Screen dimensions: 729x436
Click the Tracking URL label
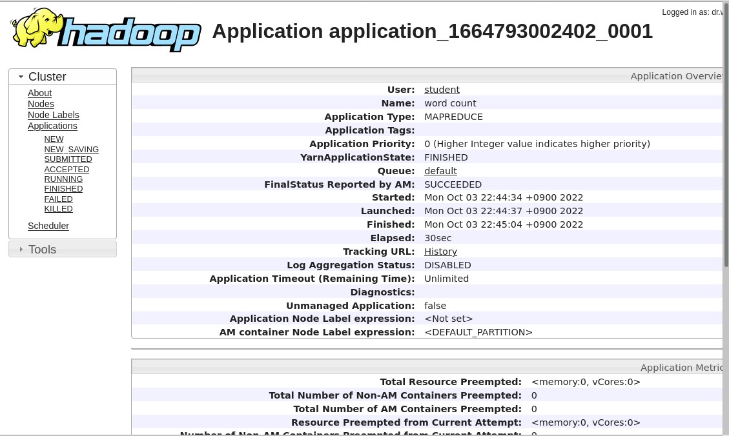coord(379,252)
